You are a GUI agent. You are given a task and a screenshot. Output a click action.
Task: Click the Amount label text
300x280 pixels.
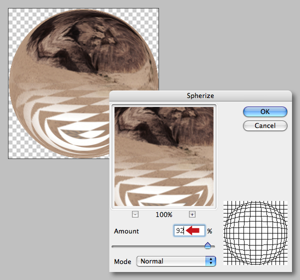(126, 231)
